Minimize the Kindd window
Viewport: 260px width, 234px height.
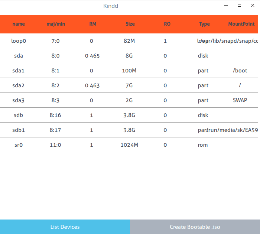tap(226, 6)
